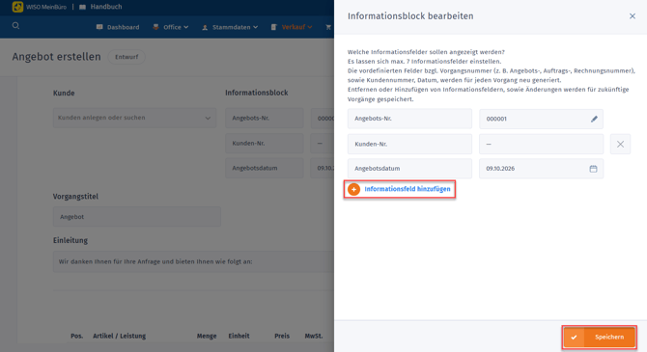Click Angebotsdatum field in background Informationsblock
This screenshot has height=352, width=647.
(x=265, y=168)
